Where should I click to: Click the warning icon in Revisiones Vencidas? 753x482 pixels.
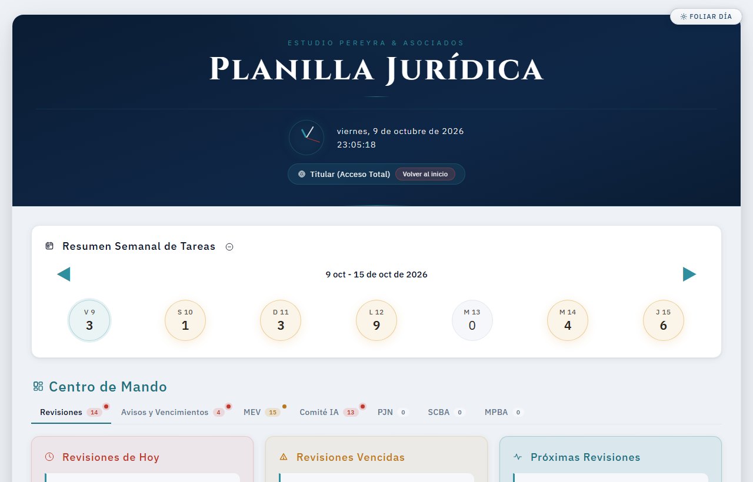pyautogui.click(x=284, y=457)
